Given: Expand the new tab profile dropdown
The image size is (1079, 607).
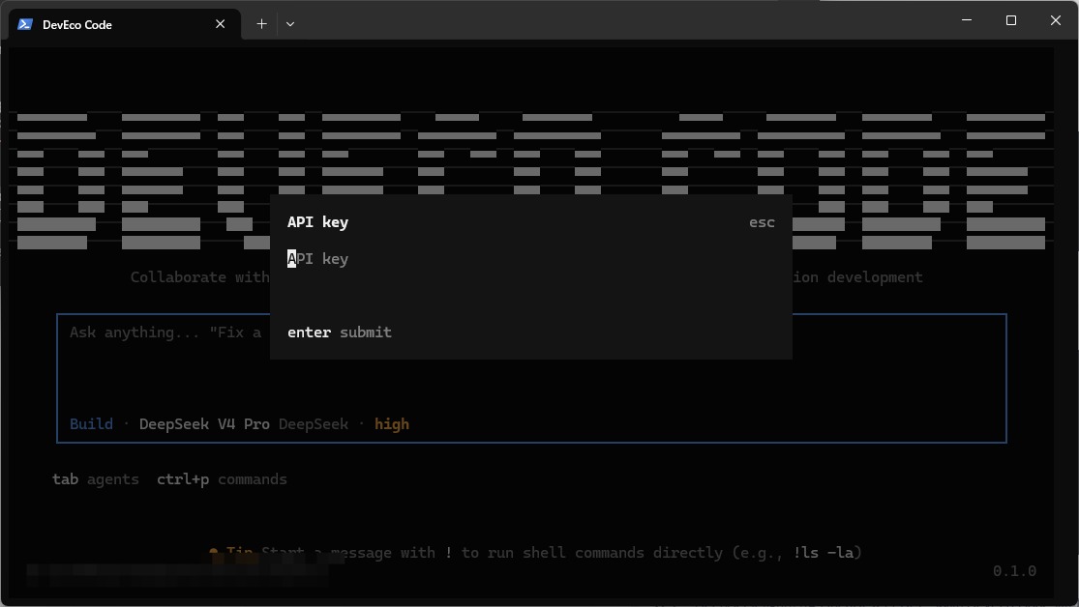Looking at the screenshot, I should 290,24.
